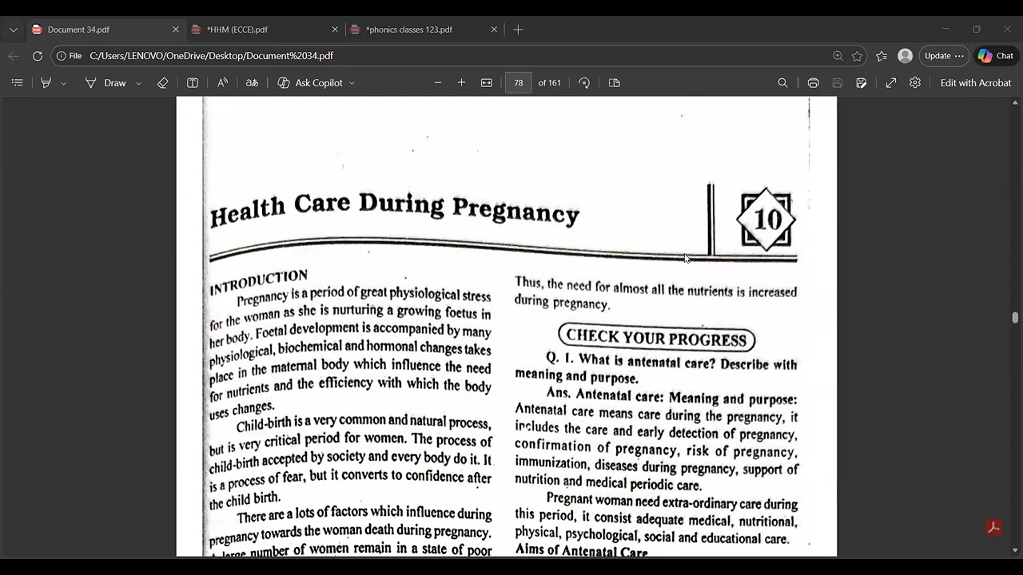Click Edit with Acrobat
The width and height of the screenshot is (1023, 575).
click(x=976, y=83)
